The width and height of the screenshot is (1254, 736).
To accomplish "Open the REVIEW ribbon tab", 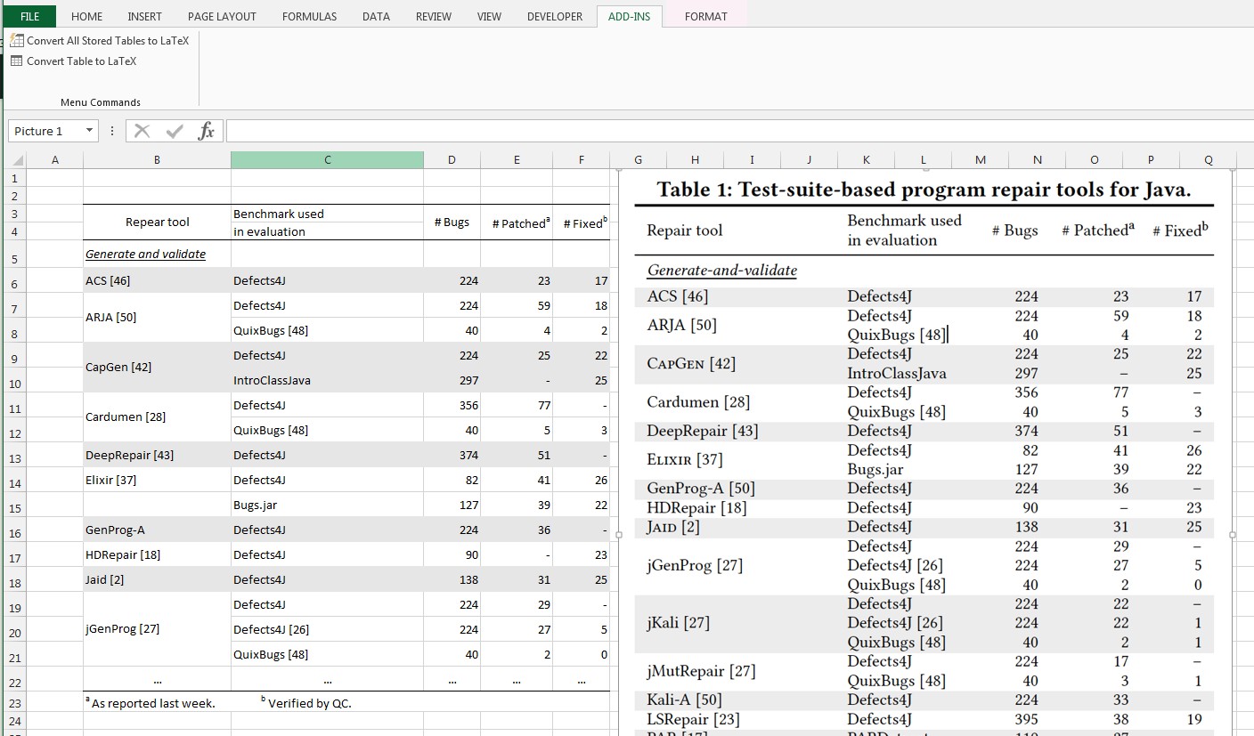I will pyautogui.click(x=433, y=15).
